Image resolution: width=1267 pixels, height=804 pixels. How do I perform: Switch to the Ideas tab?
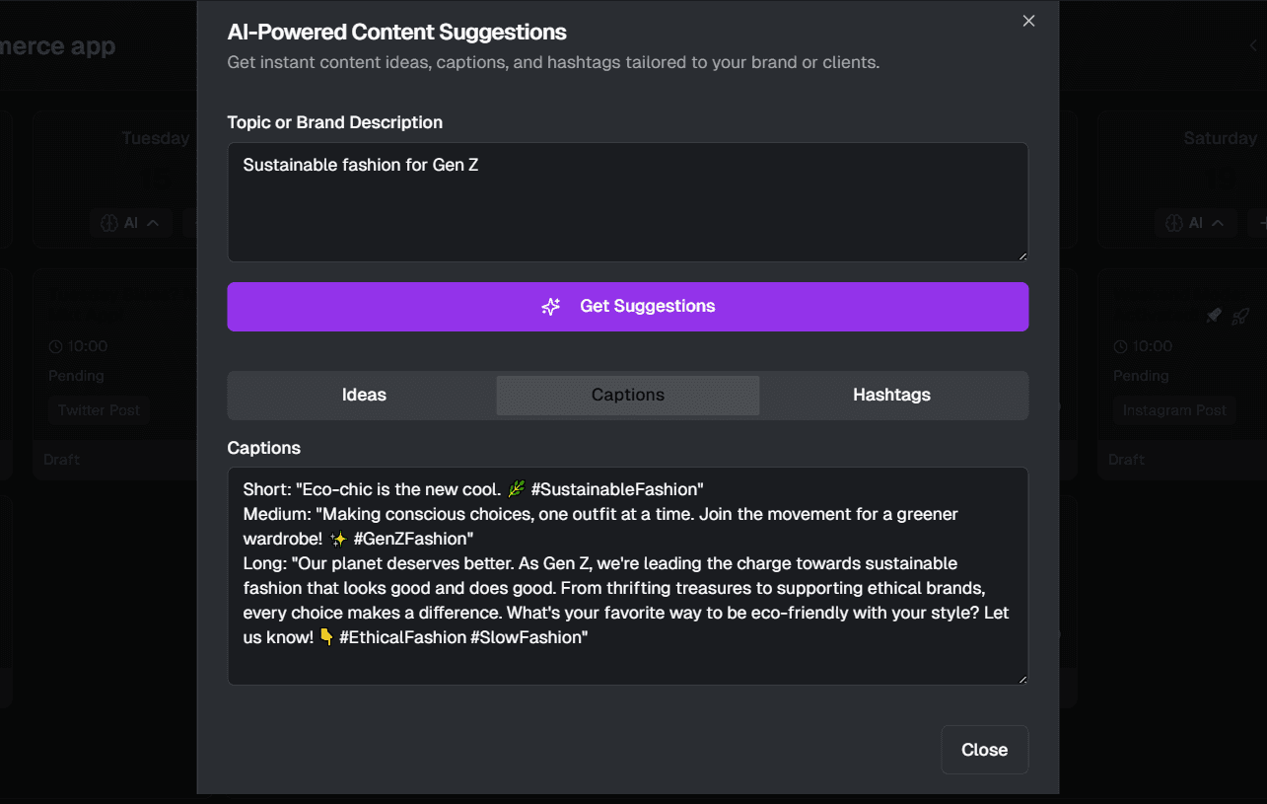click(364, 395)
